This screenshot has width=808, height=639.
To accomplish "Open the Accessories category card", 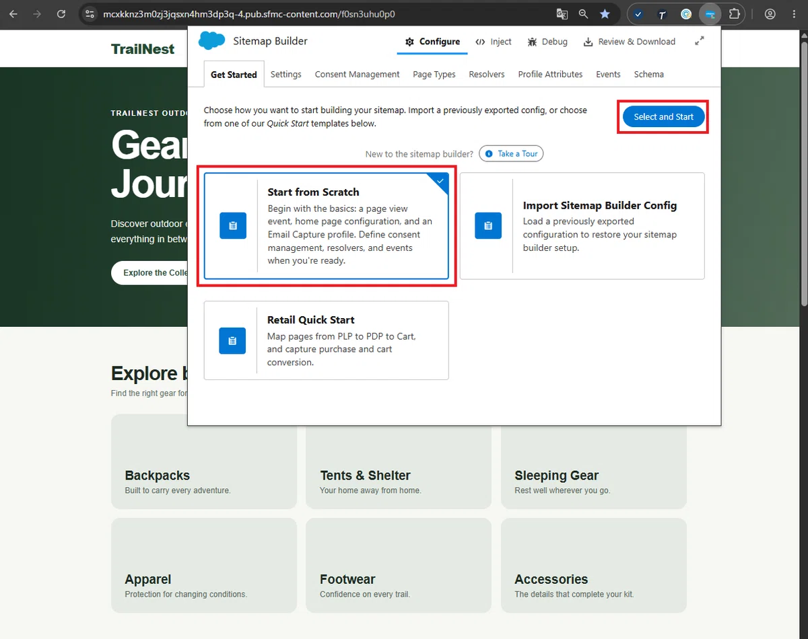I will tap(594, 566).
